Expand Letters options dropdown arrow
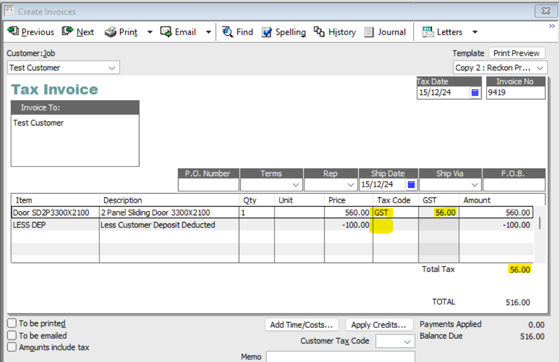This screenshot has height=362, width=559. tap(475, 32)
